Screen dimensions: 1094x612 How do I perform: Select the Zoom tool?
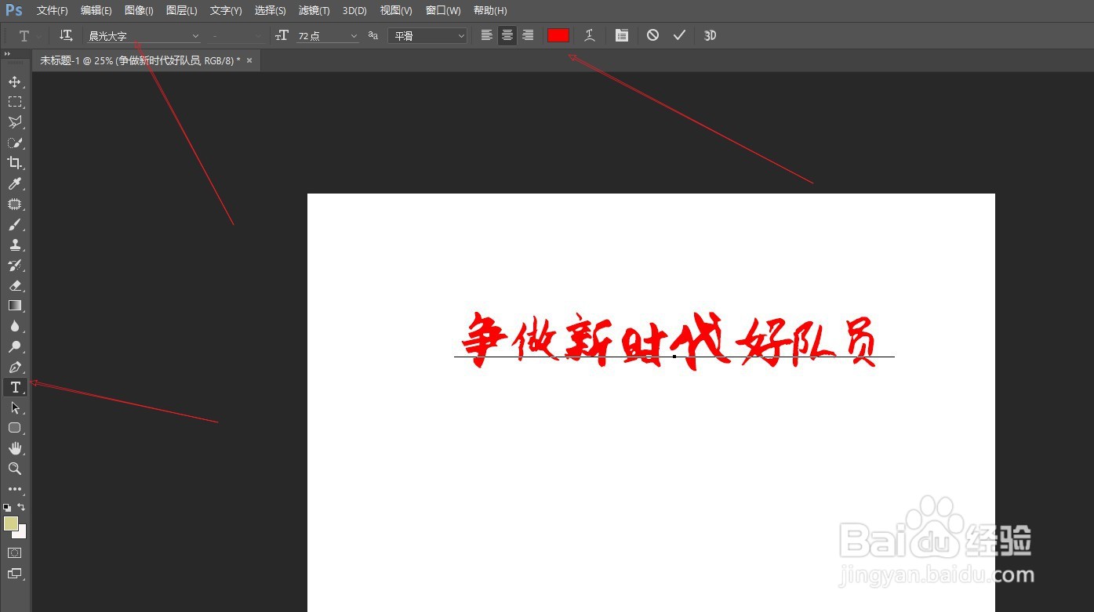click(14, 469)
